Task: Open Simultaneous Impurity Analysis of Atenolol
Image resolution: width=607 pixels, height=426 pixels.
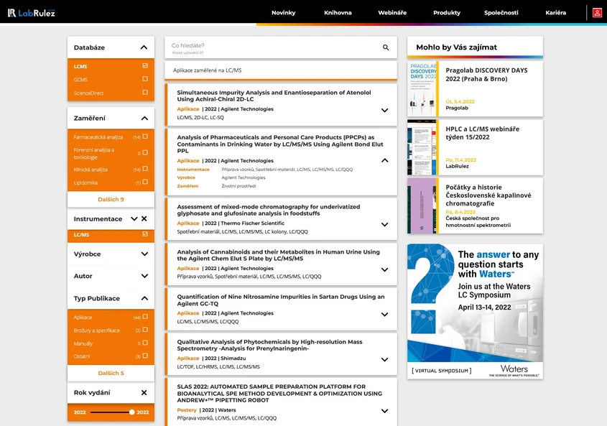Action: 274,96
